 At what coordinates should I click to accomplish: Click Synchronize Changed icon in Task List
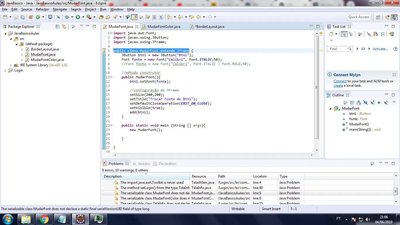coord(392,34)
